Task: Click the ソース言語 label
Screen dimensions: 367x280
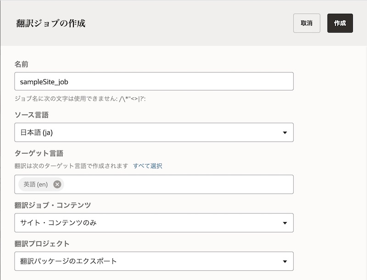Action: pyautogui.click(x=32, y=115)
